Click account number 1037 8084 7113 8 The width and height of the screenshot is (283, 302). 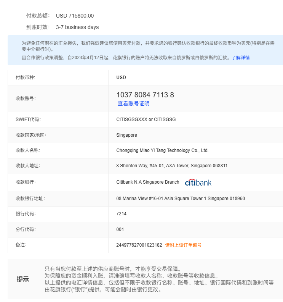pyautogui.click(x=145, y=95)
